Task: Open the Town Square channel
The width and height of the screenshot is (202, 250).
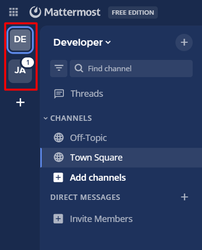Action: coord(121,158)
